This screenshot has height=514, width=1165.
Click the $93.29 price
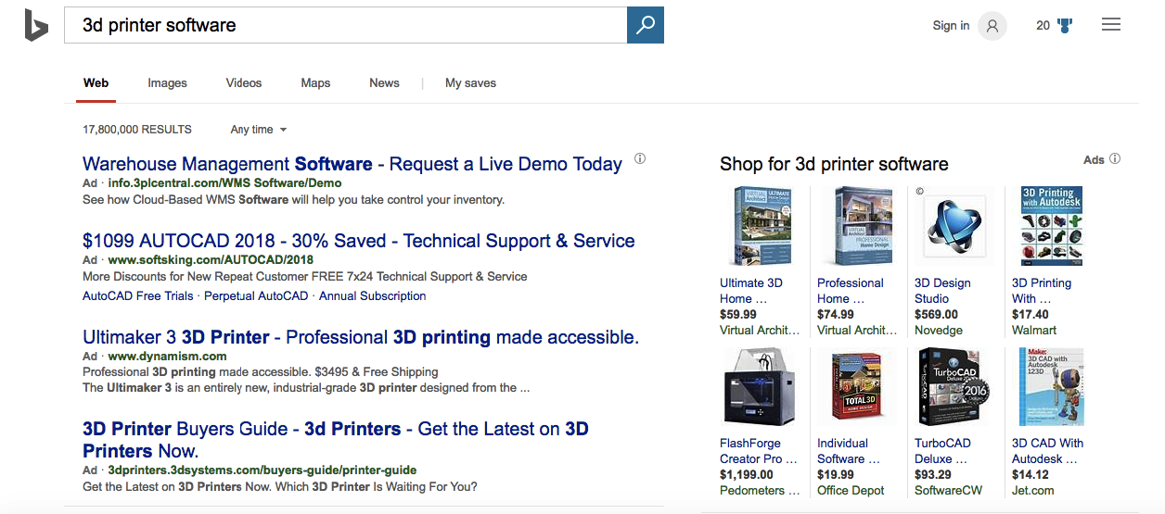coord(933,475)
